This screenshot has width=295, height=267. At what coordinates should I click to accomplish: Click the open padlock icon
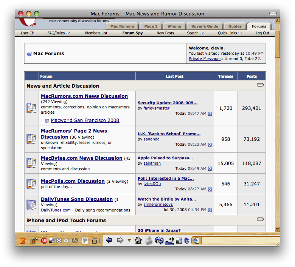point(34,240)
